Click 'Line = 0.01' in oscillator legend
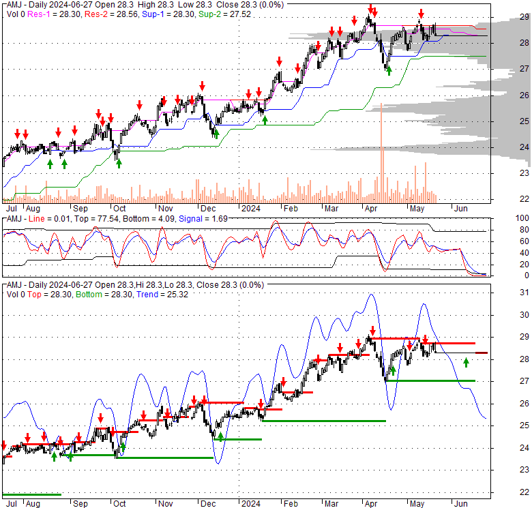The height and width of the screenshot is (508, 532). coord(49,219)
